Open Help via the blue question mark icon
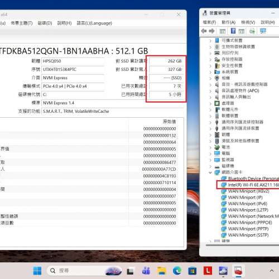The width and height of the screenshot is (279, 279). [233, 31]
